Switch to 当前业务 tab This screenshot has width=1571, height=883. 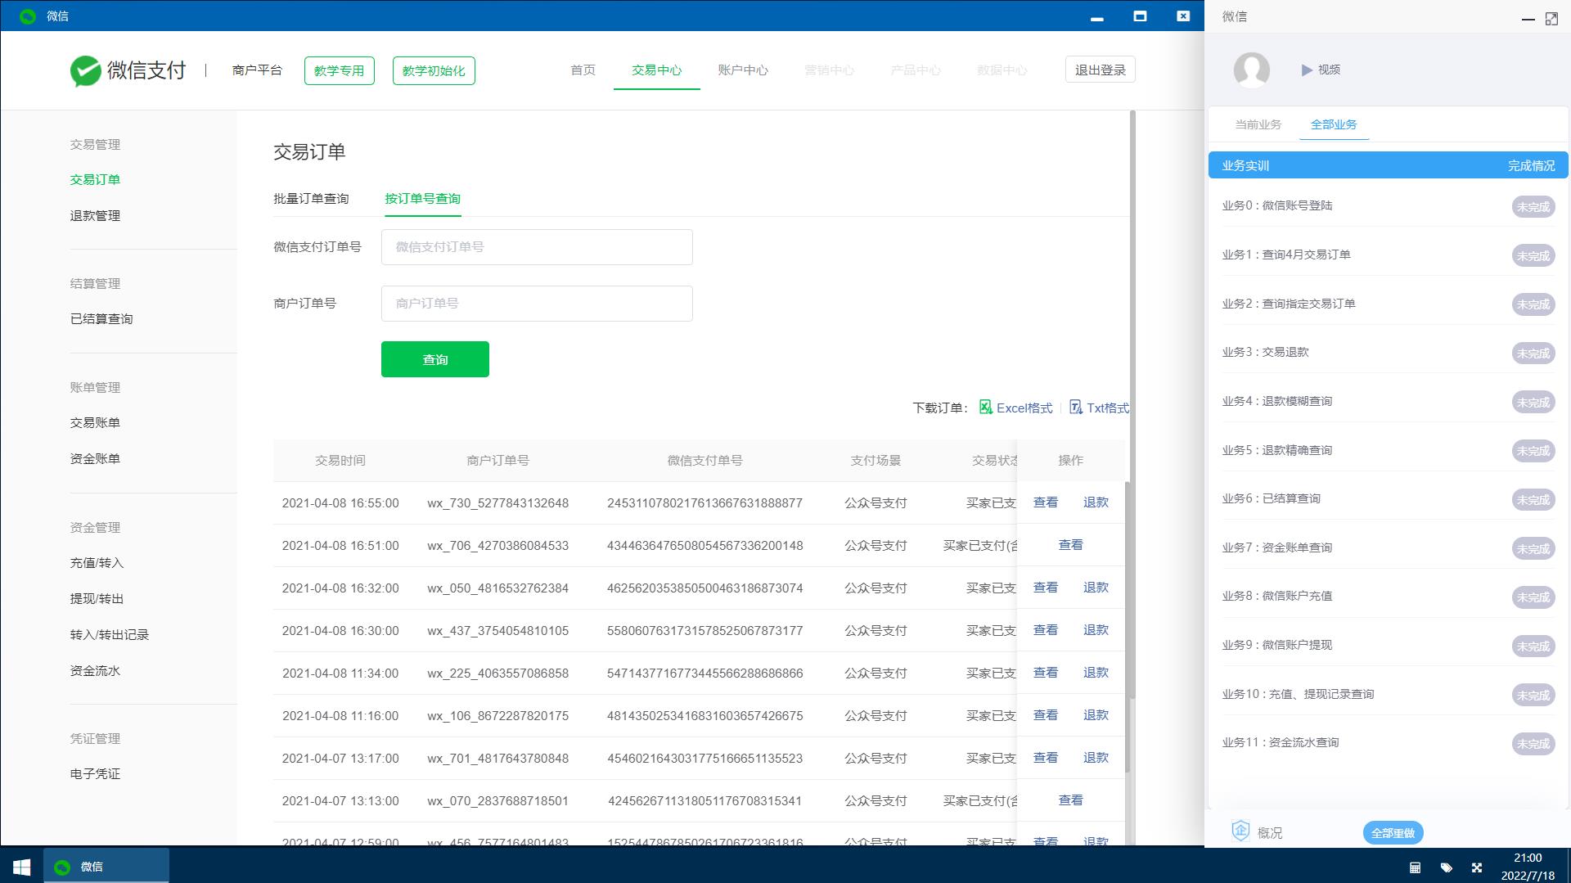point(1258,124)
